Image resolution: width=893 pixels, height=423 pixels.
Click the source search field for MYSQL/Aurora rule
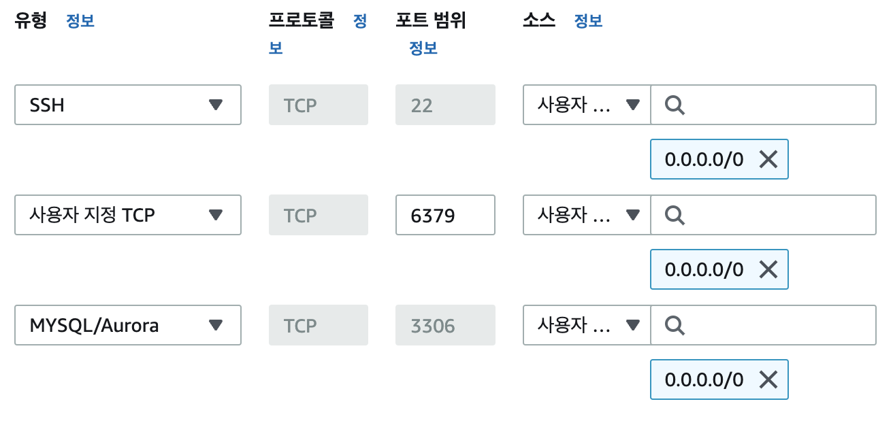tap(764, 325)
